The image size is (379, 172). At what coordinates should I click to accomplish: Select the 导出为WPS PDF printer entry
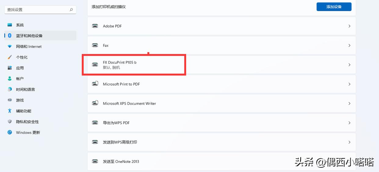point(116,123)
